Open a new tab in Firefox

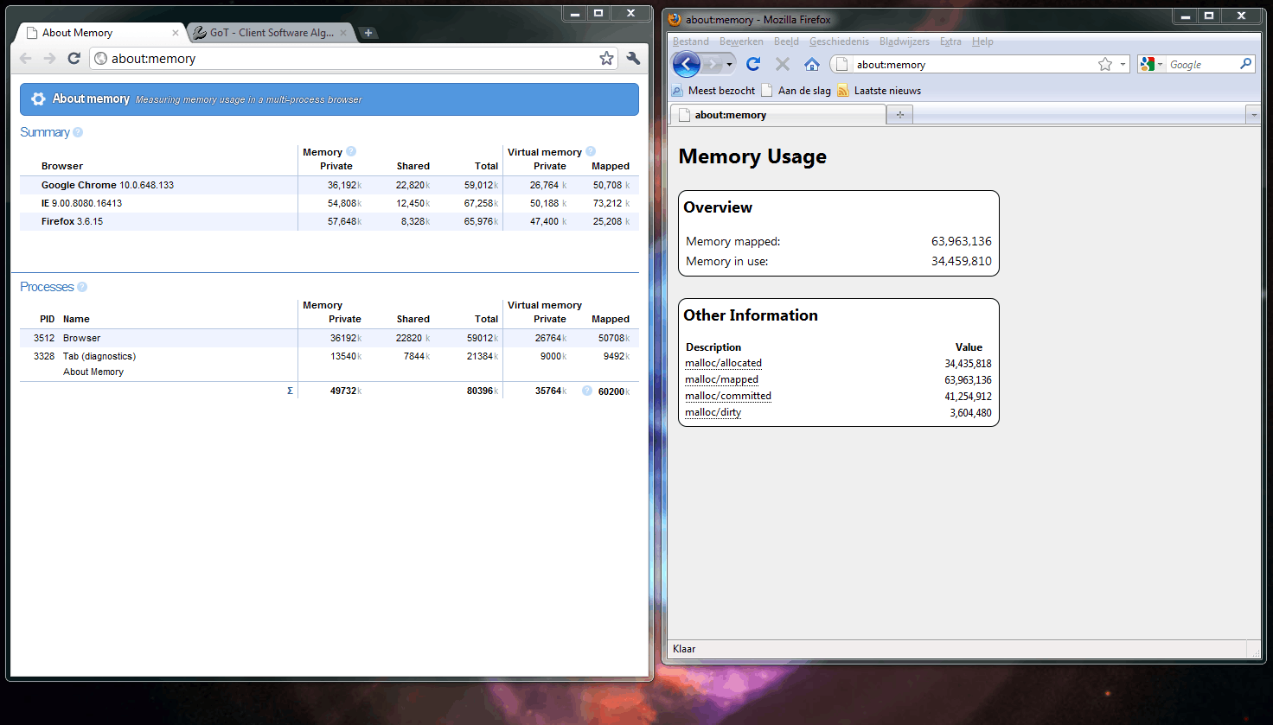(900, 114)
